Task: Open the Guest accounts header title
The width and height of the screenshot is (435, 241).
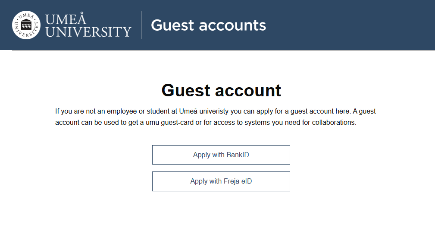Action: (x=208, y=25)
